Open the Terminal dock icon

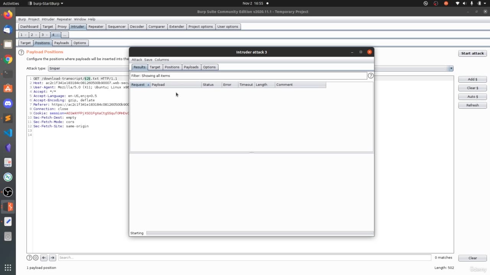(8, 74)
